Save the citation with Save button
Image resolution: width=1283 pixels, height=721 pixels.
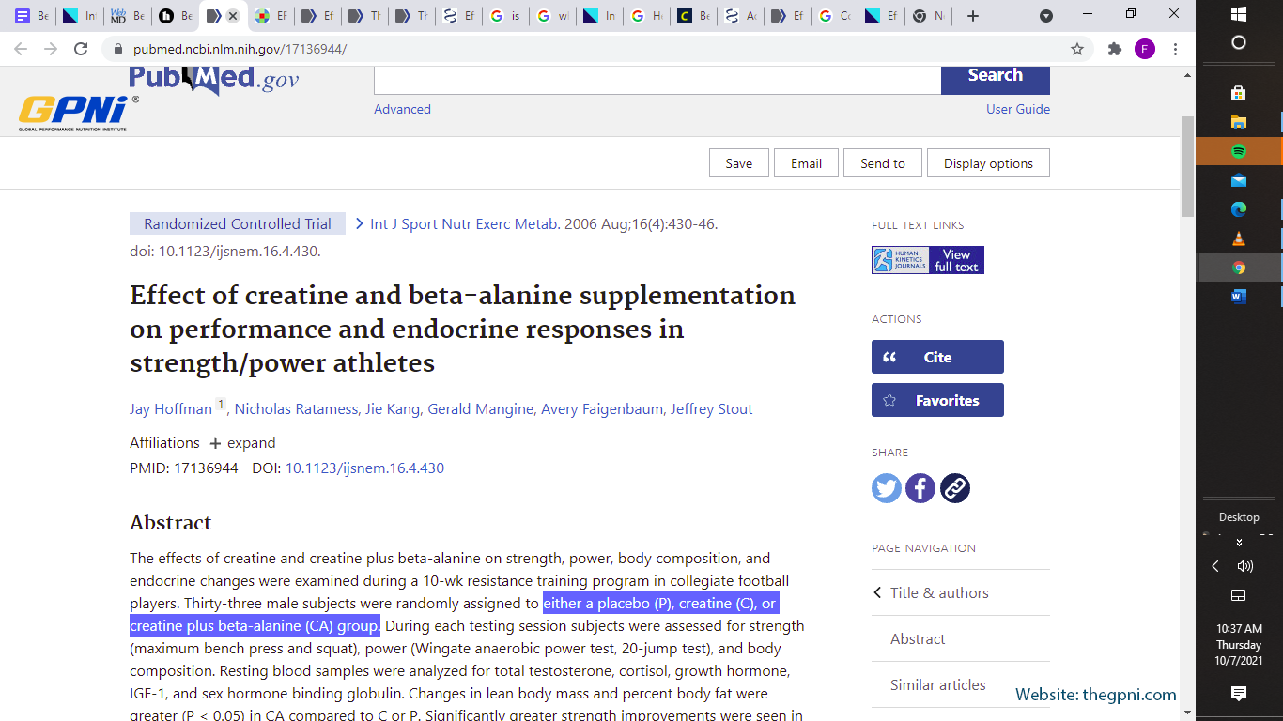pos(738,163)
